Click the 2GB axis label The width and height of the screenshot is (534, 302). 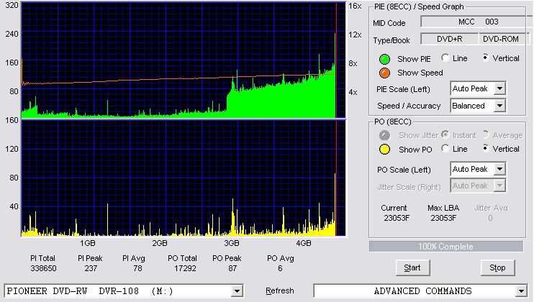[x=159, y=243]
